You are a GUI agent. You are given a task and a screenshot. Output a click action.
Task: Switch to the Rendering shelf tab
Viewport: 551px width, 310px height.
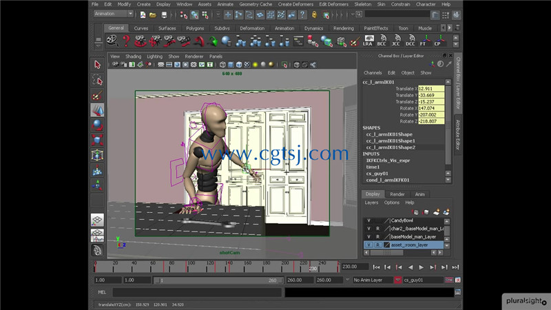point(344,28)
